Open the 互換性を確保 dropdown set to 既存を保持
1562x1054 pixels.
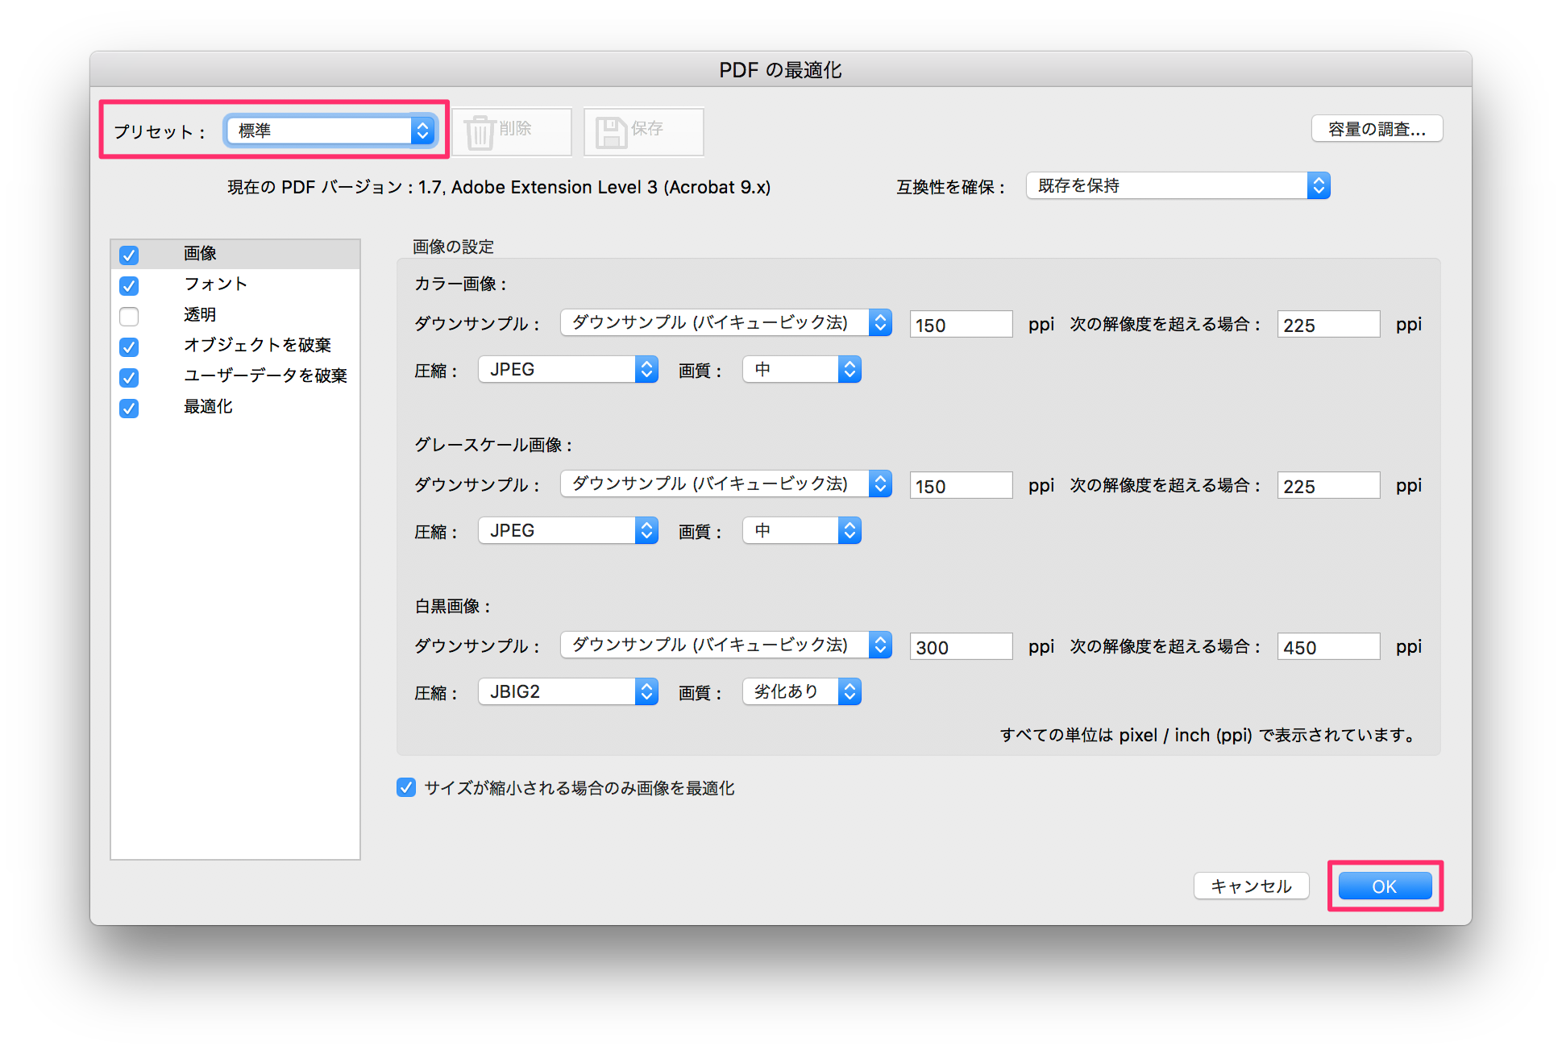(1178, 186)
